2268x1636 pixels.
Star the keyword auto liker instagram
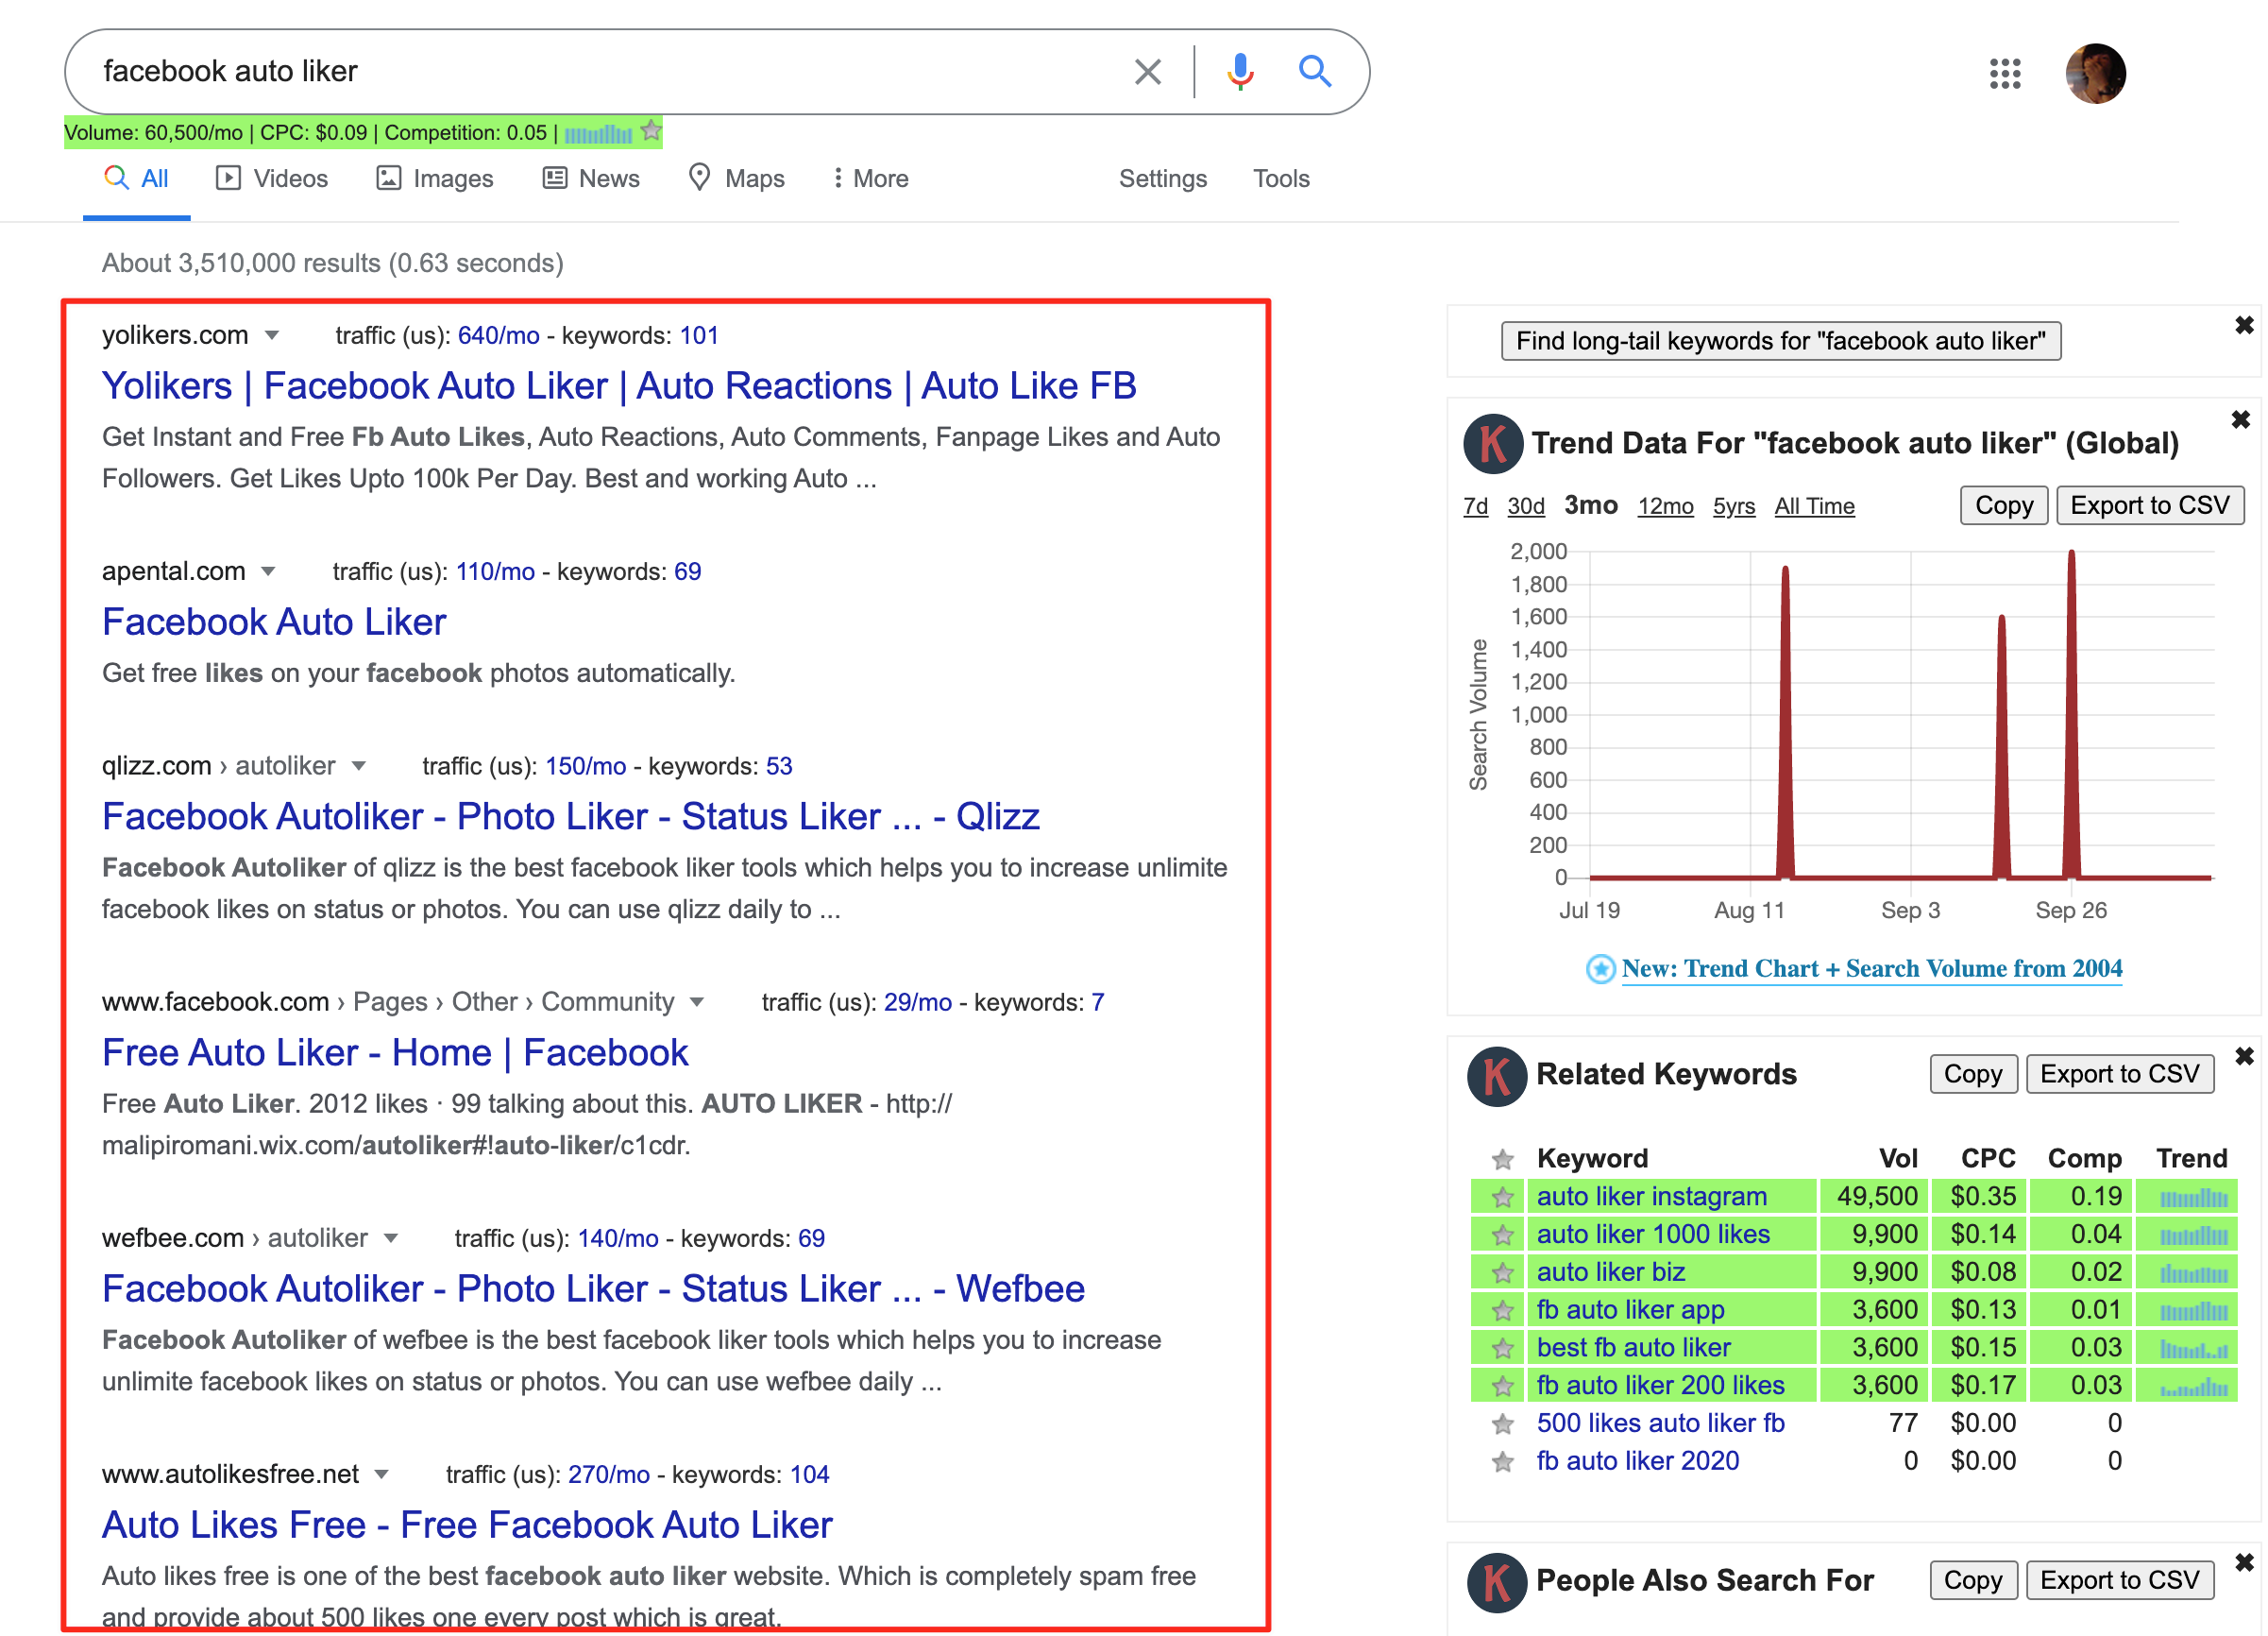click(x=1502, y=1197)
